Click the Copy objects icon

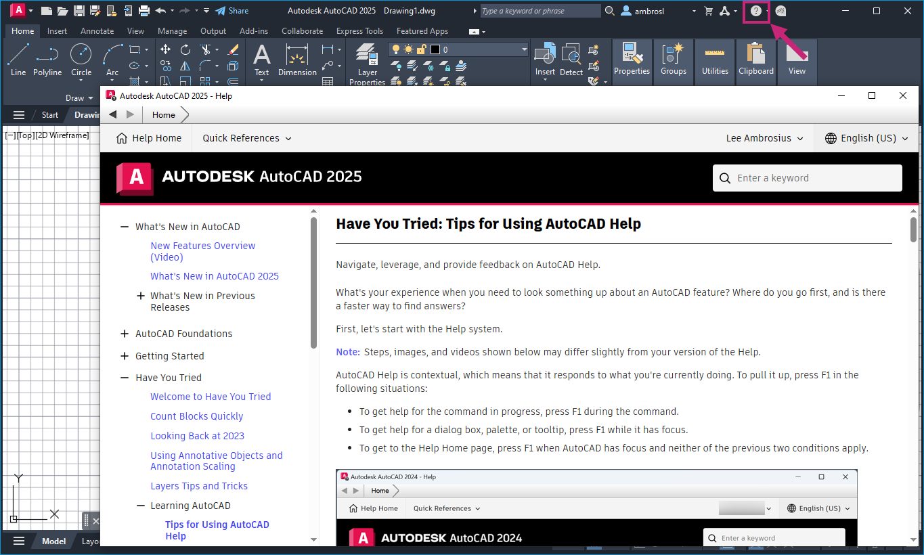(x=165, y=66)
